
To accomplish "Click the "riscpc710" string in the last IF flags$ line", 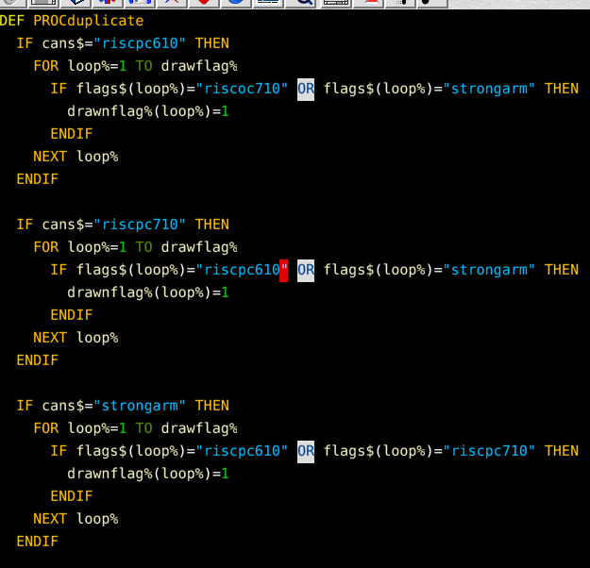I will 489,451.
